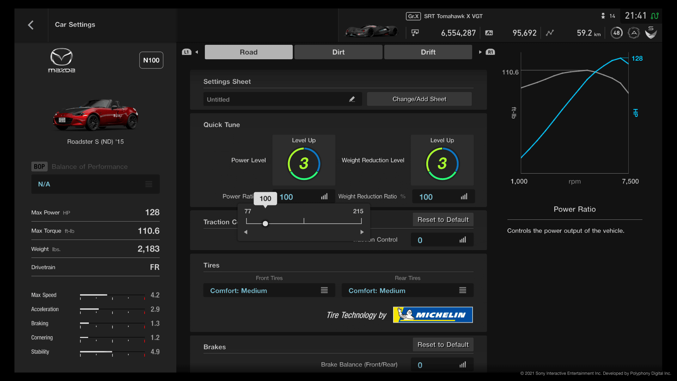Open the BOP N/A dropdown
This screenshot has width=677, height=381.
point(96,184)
